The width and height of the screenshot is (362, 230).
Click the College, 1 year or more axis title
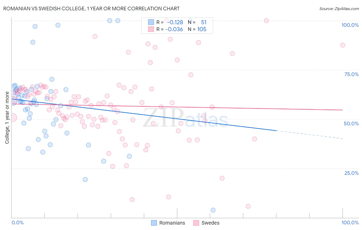pyautogui.click(x=7, y=118)
